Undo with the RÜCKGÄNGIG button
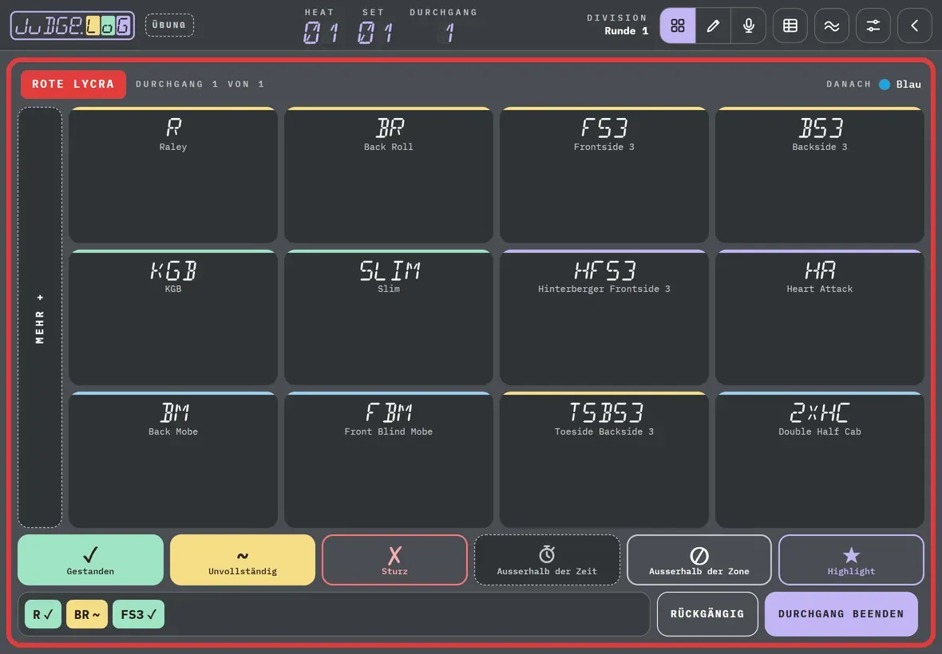942x654 pixels. pyautogui.click(x=707, y=614)
